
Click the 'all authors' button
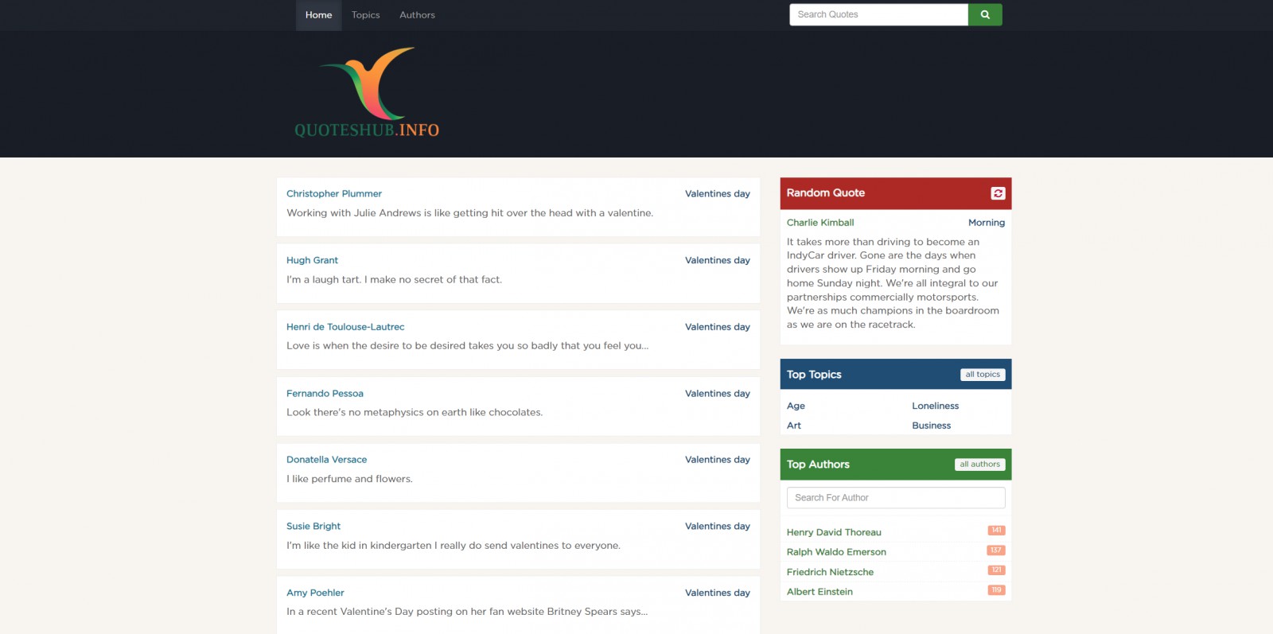coord(979,465)
